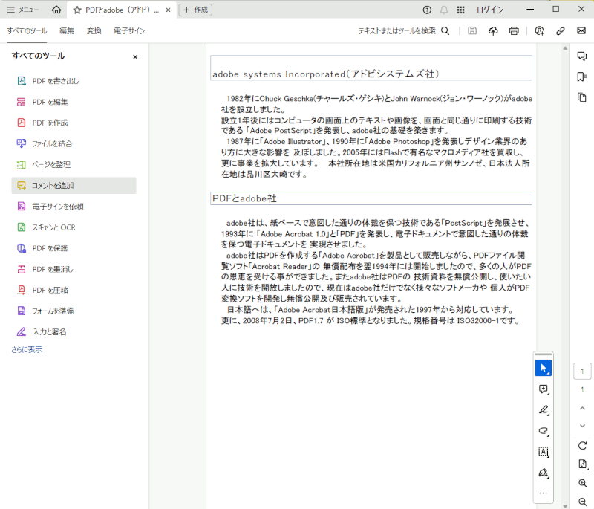594x509 pixels.
Task: Select PDF を墨消し tool
Action: pos(74,269)
